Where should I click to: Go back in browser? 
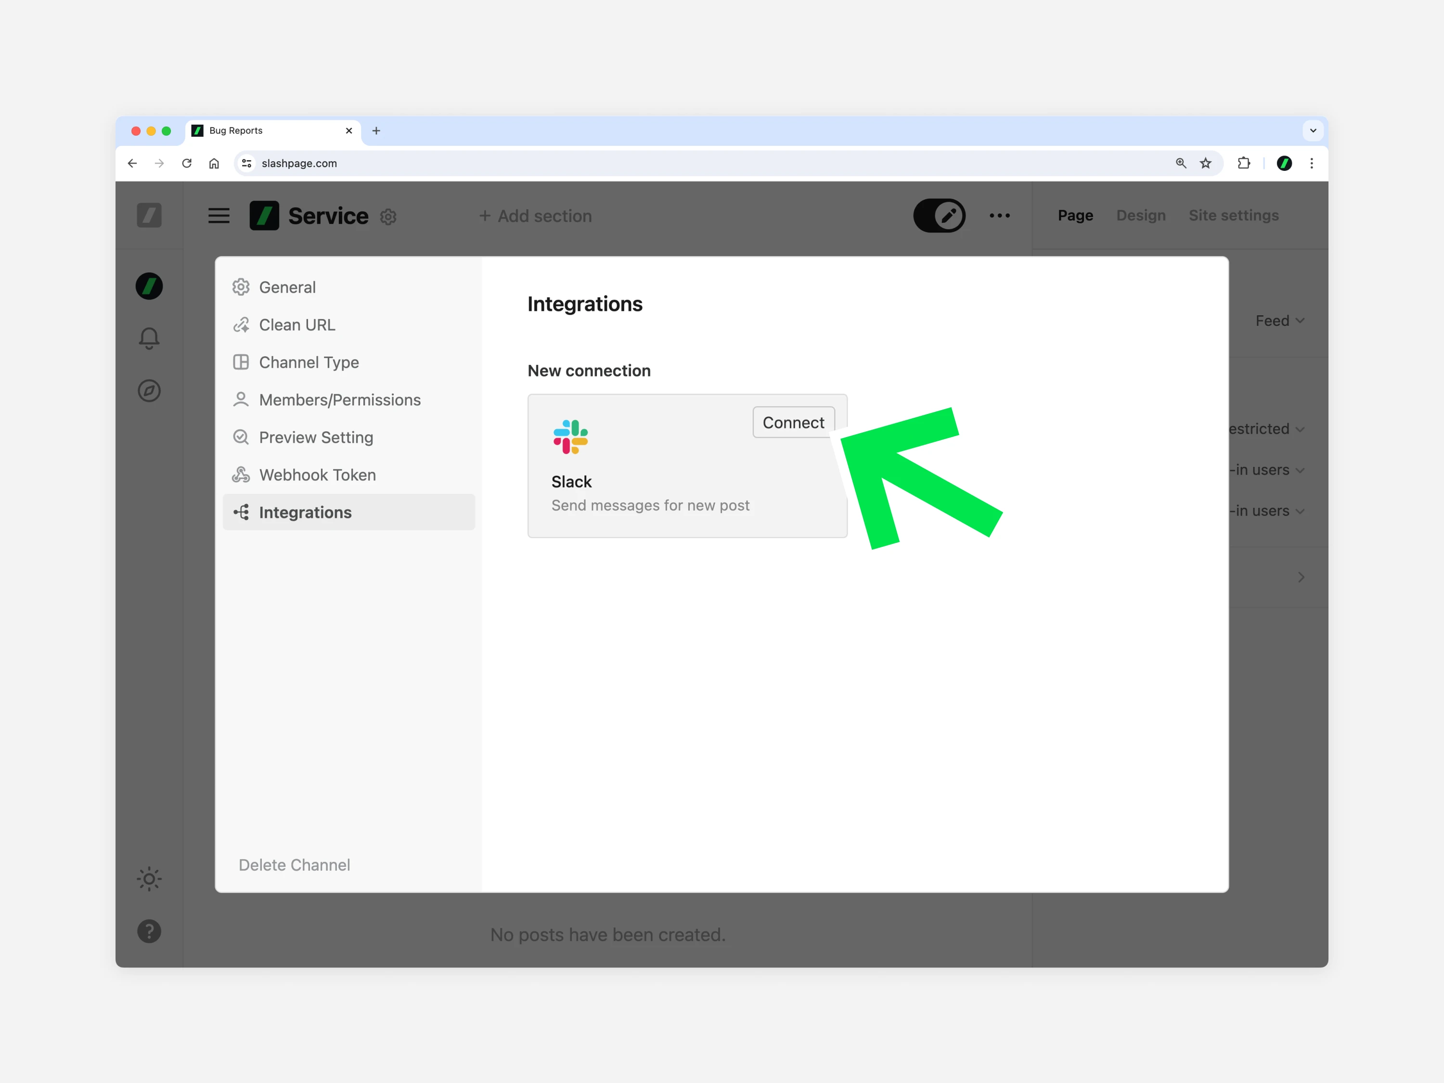132,163
